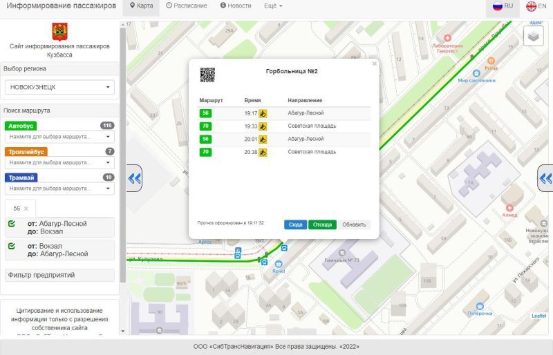Collapse sidebar with left double-arrow button
Screen dimensions: 553x355
click(x=134, y=178)
